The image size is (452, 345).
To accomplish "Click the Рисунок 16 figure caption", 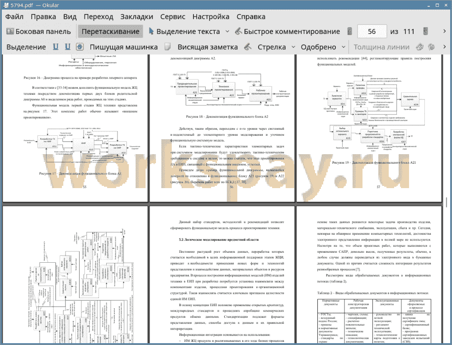I will click(x=80, y=78).
